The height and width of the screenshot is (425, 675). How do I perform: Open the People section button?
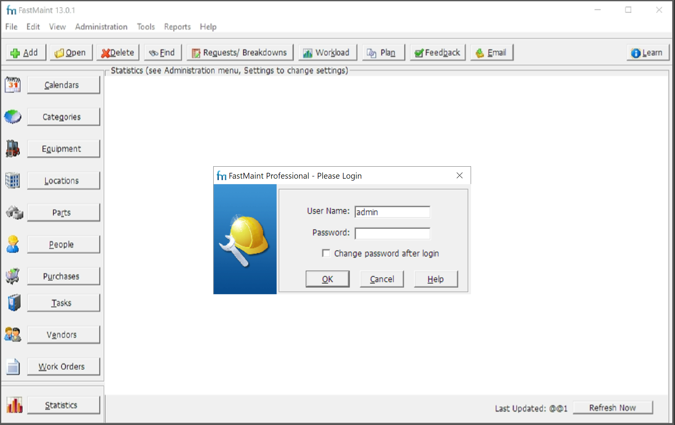(x=63, y=244)
